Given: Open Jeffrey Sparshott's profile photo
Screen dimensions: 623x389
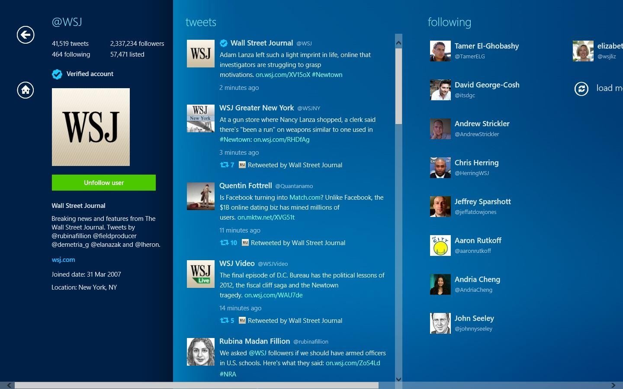Looking at the screenshot, I should click(x=440, y=207).
